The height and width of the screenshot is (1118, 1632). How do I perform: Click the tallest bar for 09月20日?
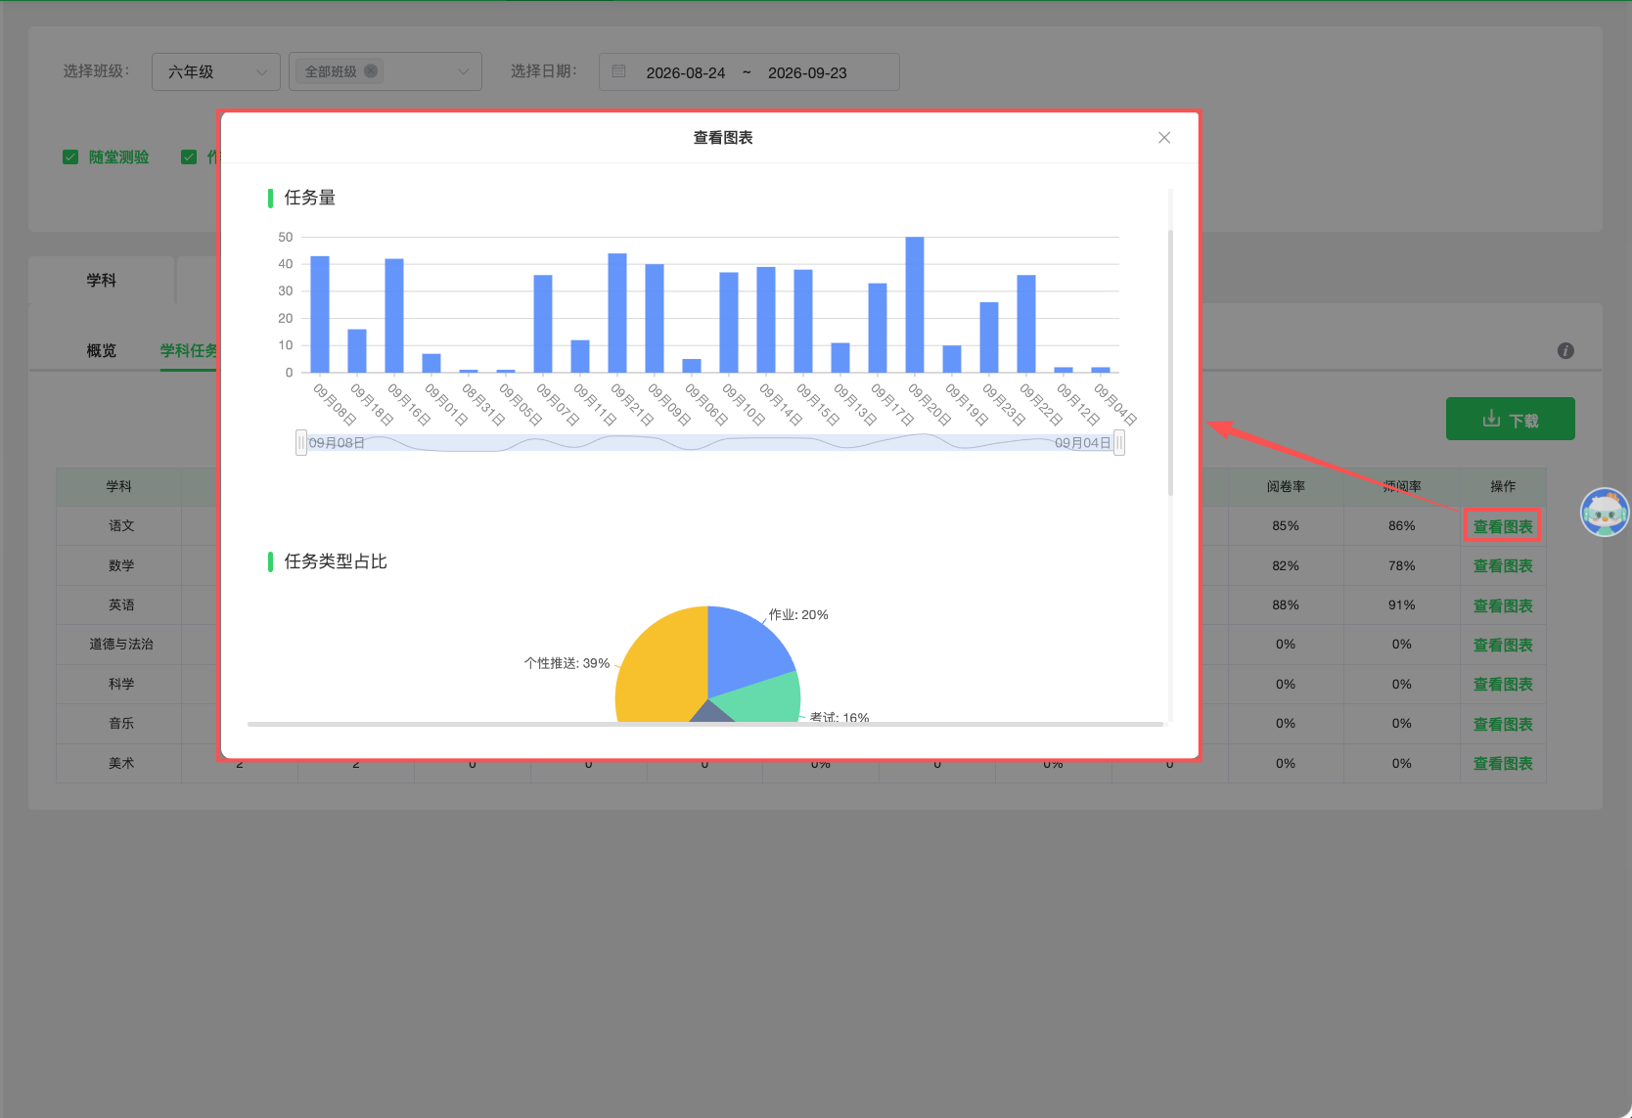(915, 304)
